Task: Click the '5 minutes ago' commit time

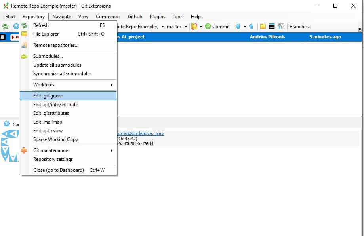Action: click(325, 37)
